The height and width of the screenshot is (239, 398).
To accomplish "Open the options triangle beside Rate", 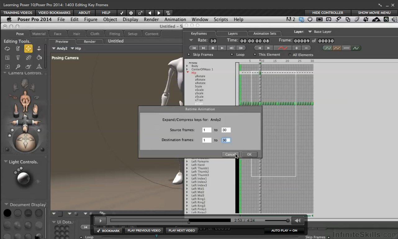I will (191, 40).
